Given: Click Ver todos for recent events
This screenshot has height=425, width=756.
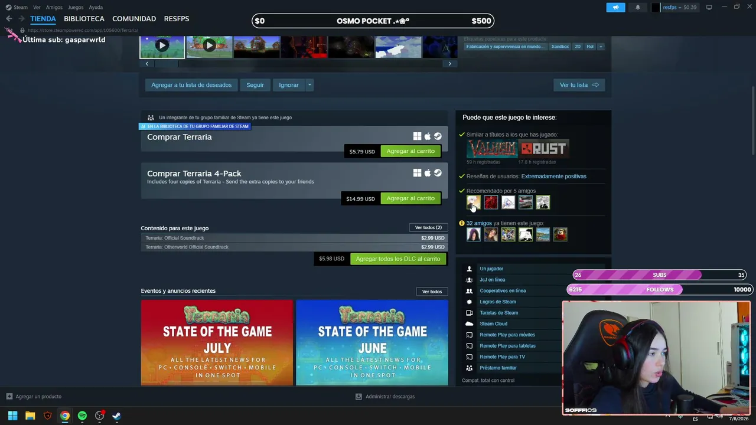Looking at the screenshot, I should click(x=432, y=292).
